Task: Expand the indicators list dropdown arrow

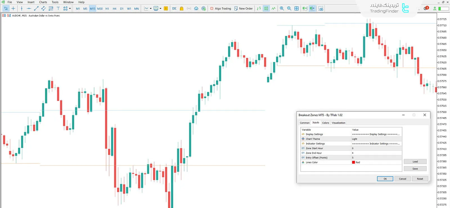Action: point(161,8)
